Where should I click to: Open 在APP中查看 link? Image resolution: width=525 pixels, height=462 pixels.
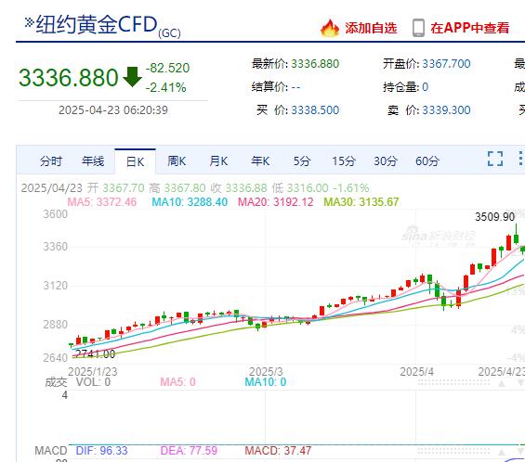click(470, 28)
